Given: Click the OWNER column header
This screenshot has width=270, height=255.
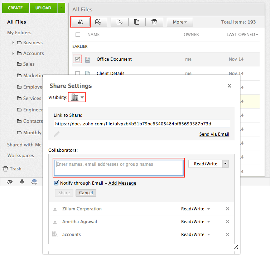Looking at the screenshot, I should [191, 35].
